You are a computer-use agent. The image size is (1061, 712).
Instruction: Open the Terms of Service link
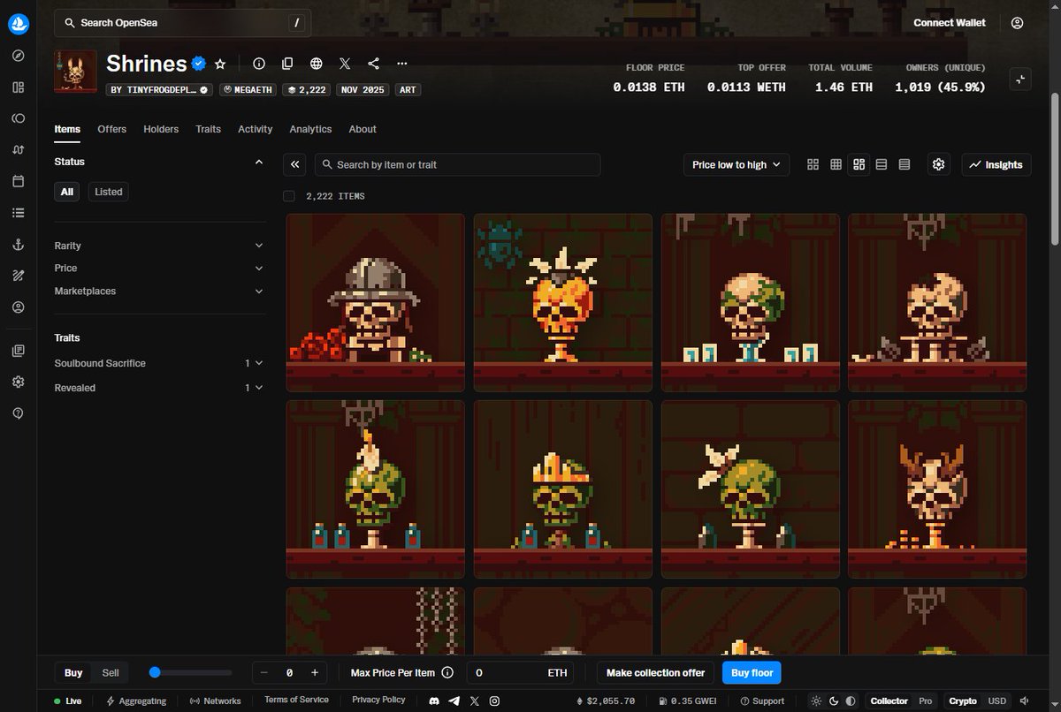pyautogui.click(x=296, y=700)
